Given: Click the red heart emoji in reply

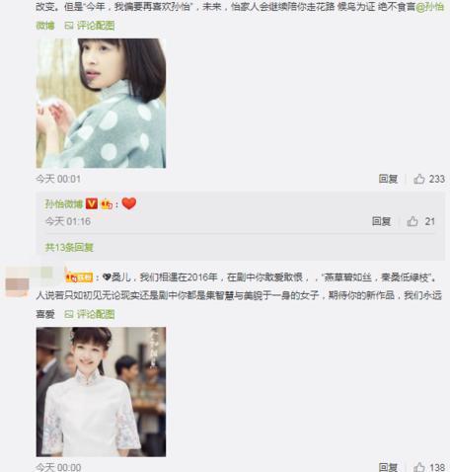Looking at the screenshot, I should [128, 203].
